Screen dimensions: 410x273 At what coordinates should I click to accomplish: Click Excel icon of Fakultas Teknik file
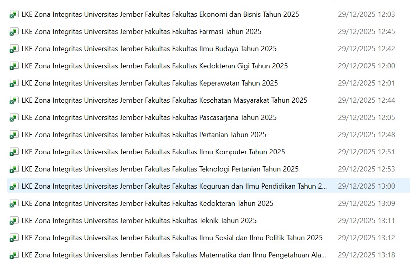(14, 221)
